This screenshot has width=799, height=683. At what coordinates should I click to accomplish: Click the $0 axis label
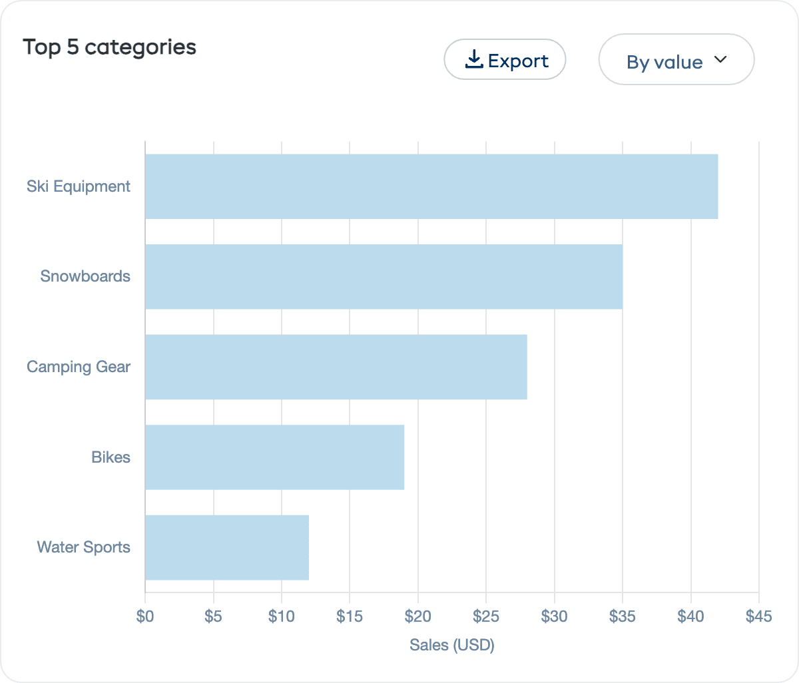pos(146,616)
